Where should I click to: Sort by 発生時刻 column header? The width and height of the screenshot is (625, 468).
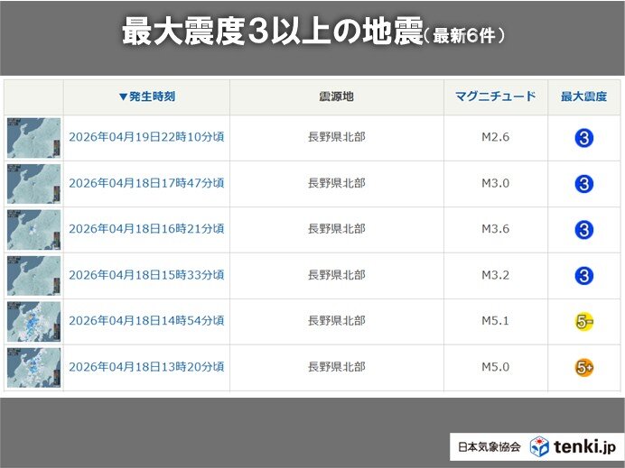[x=147, y=96]
